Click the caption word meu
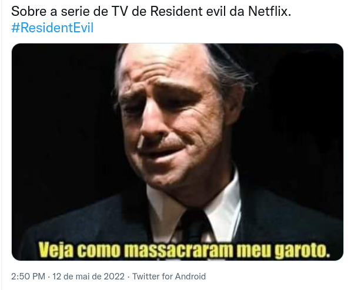 click(253, 251)
